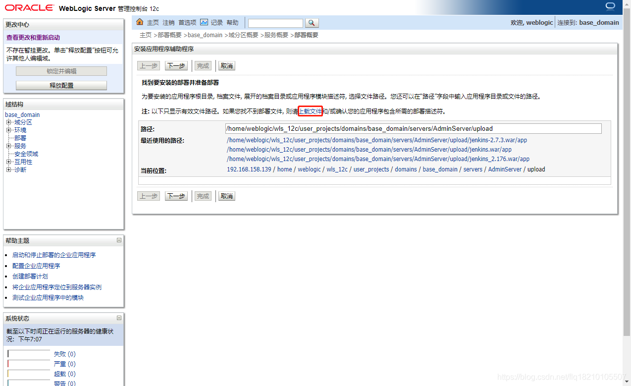Select 注销 from the top menu
The image size is (631, 386).
167,22
